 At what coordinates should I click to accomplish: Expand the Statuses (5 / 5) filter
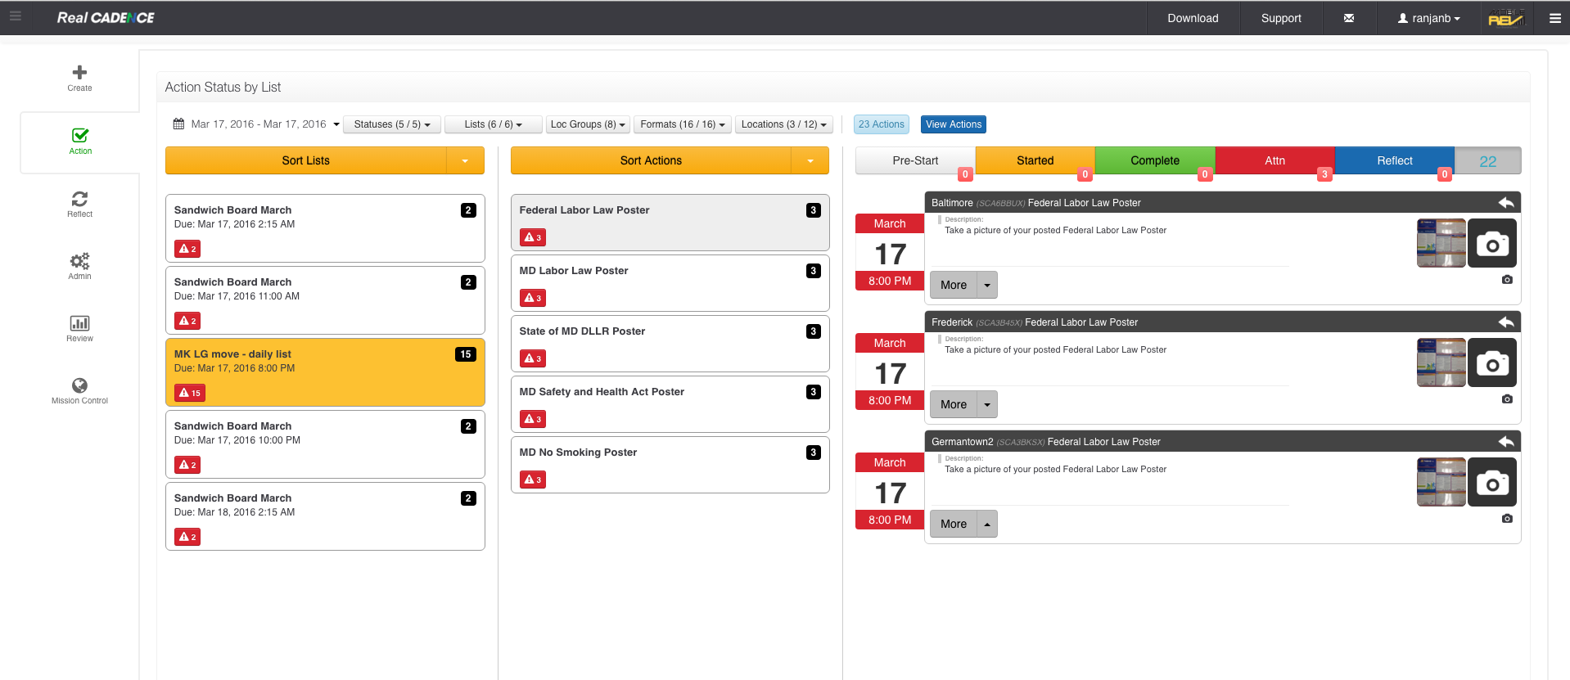pyautogui.click(x=391, y=124)
